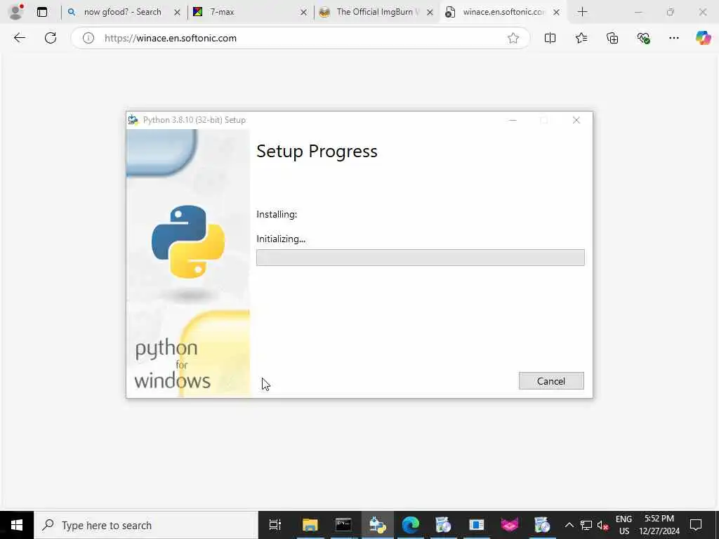Refresh the current page
719x539 pixels.
point(51,38)
